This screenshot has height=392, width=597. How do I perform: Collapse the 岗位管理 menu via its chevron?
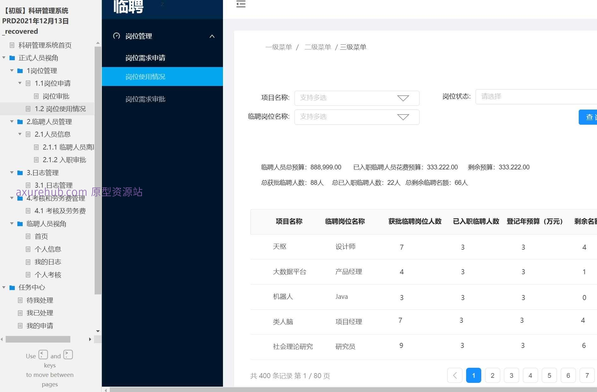(x=212, y=36)
